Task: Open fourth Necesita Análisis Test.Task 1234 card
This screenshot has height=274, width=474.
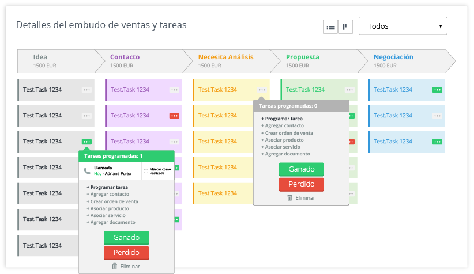Action: [x=223, y=168]
